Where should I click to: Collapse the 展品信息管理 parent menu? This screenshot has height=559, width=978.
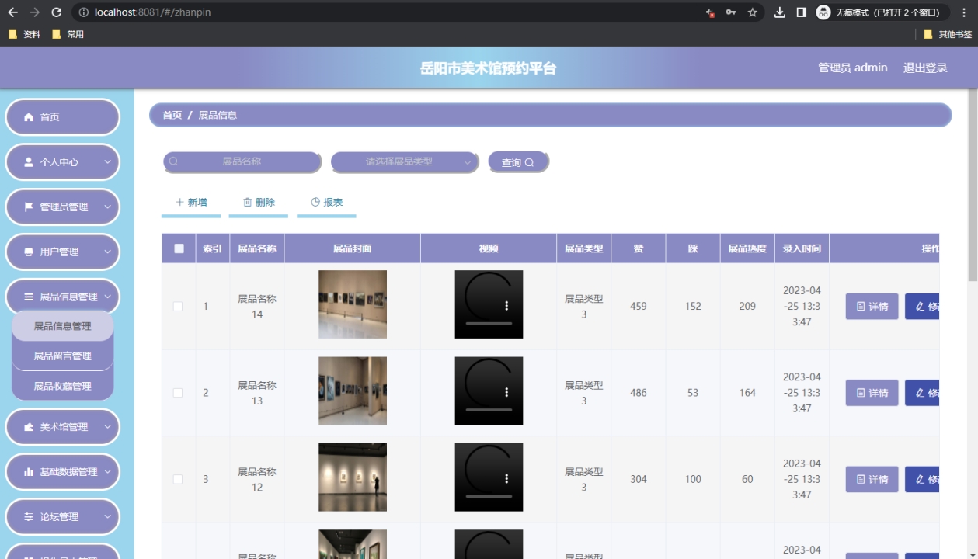point(63,297)
